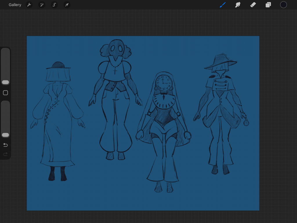Image resolution: width=297 pixels, height=223 pixels.
Task: Activate the Selection tool
Action: point(54,5)
